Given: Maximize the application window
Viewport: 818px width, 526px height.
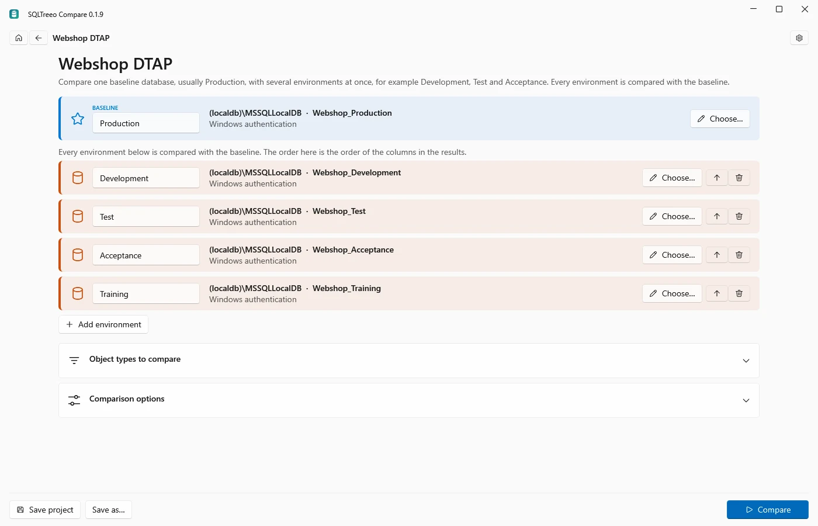Looking at the screenshot, I should click(779, 9).
